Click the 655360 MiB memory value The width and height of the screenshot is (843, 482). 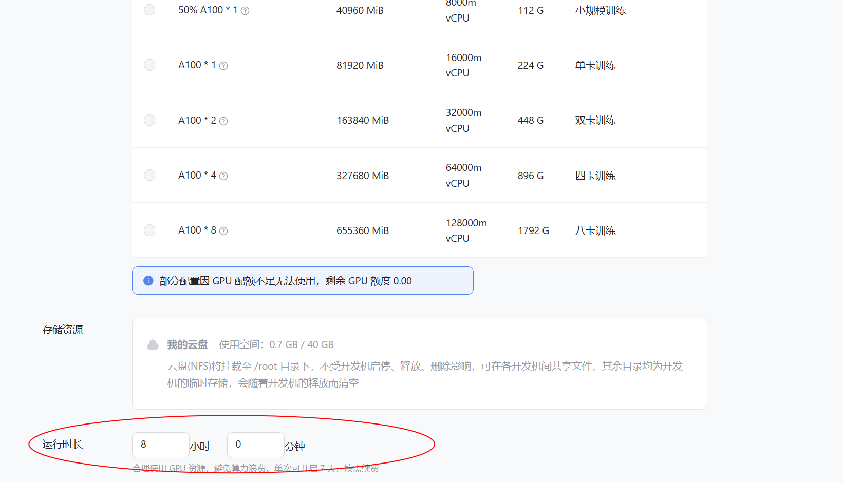tap(363, 230)
